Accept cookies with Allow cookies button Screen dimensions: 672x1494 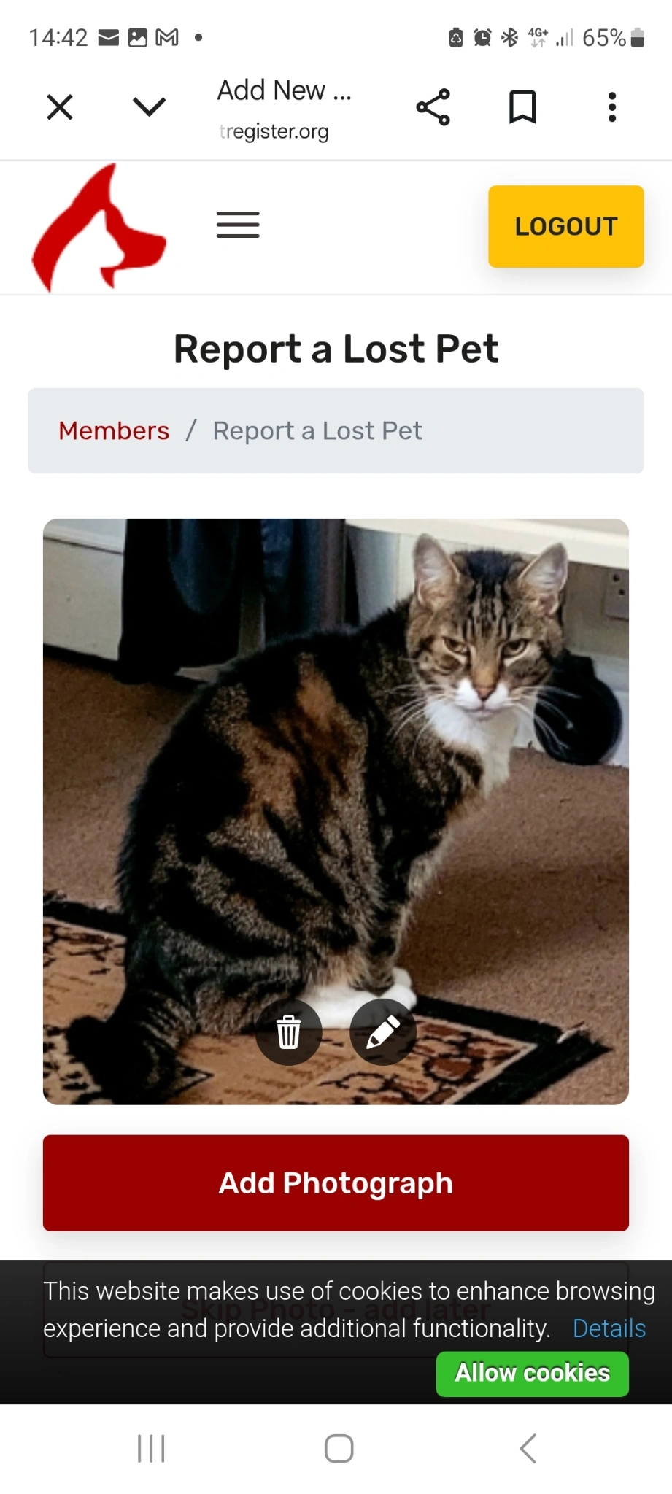pos(533,1374)
